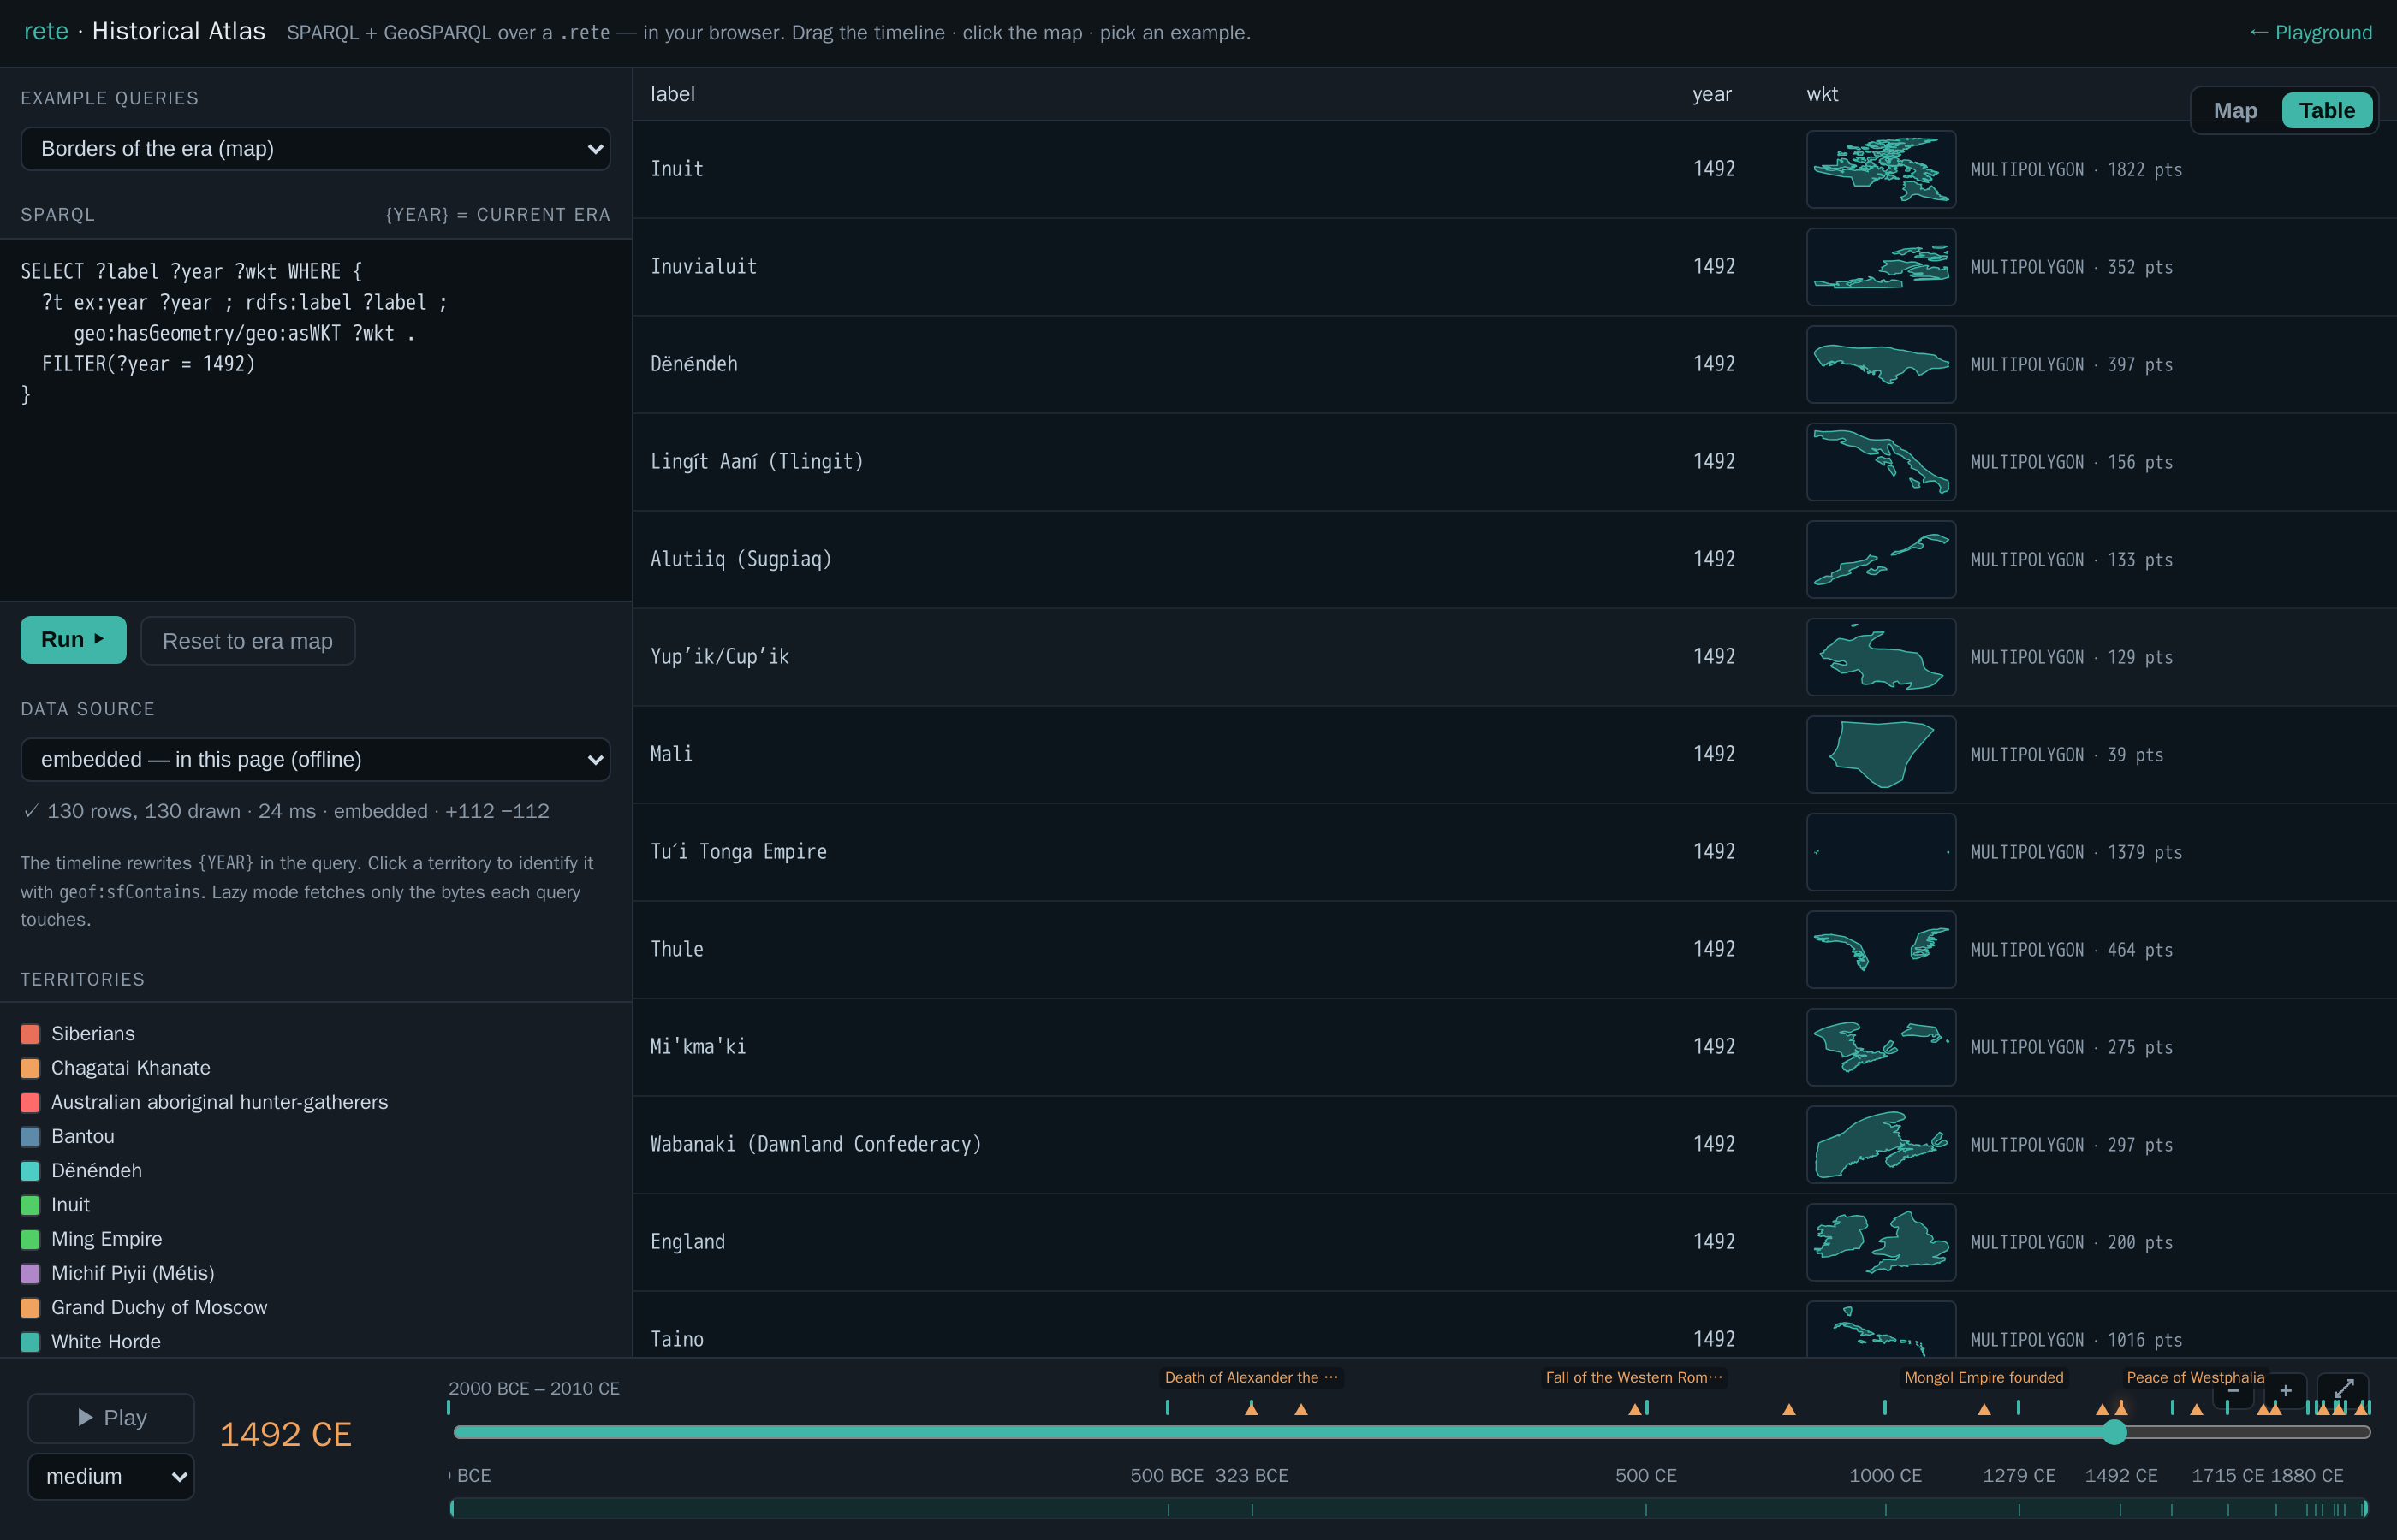2397x1540 pixels.
Task: Run the SPARQL query
Action: tap(73, 640)
